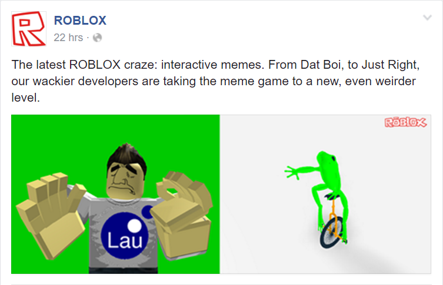Image resolution: width=443 pixels, height=285 pixels.
Task: Click the globe public audience icon
Action: (x=97, y=38)
